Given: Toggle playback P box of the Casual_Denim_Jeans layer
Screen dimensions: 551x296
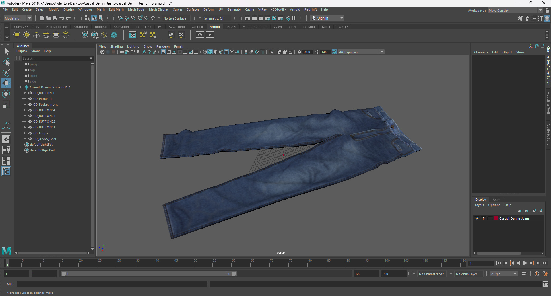Looking at the screenshot, I should [484, 219].
